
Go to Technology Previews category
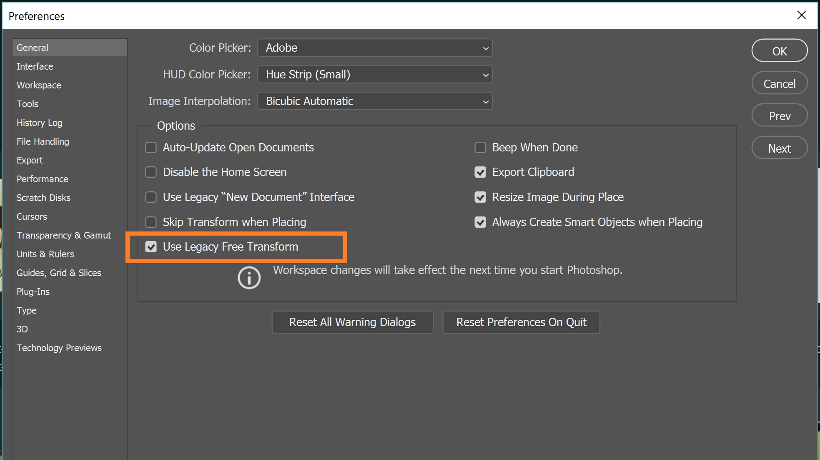59,348
